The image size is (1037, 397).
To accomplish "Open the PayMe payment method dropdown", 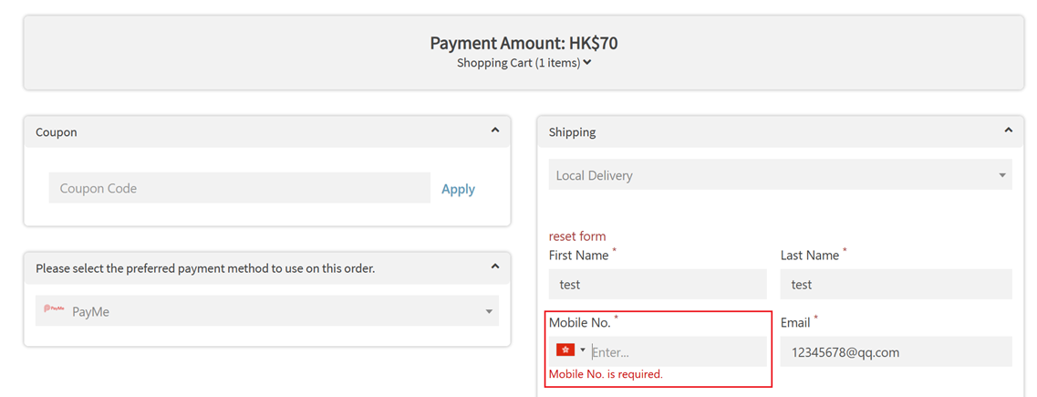I will click(267, 311).
